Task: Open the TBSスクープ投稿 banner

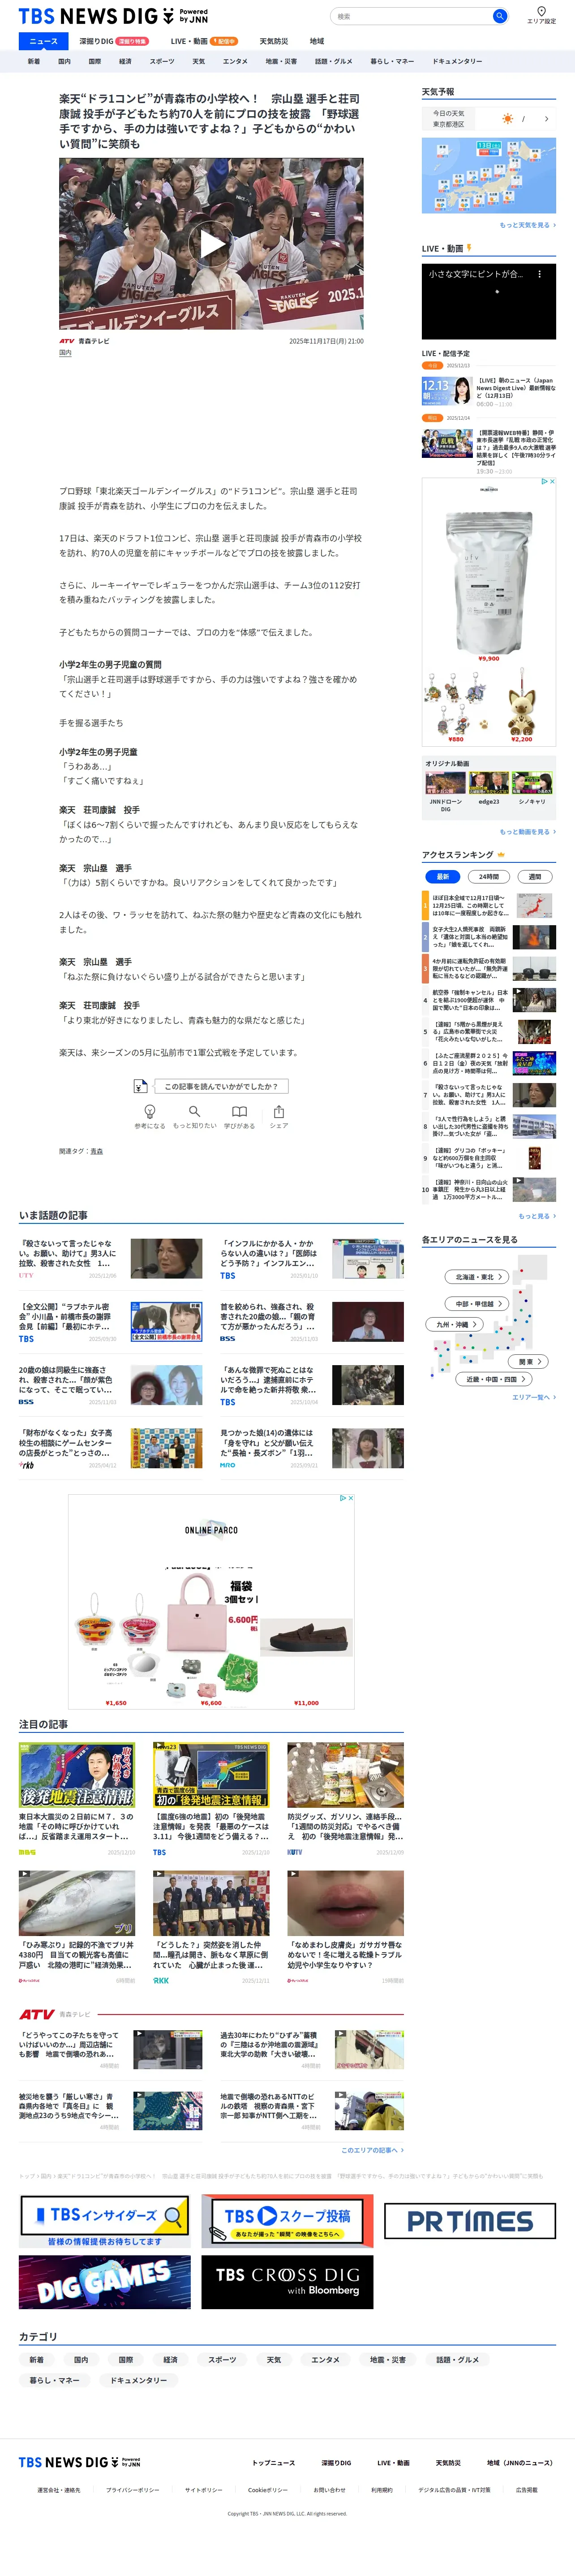Action: pyautogui.click(x=287, y=2221)
